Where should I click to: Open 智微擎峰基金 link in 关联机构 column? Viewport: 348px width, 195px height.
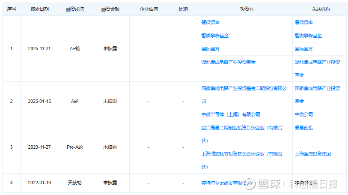308,36
